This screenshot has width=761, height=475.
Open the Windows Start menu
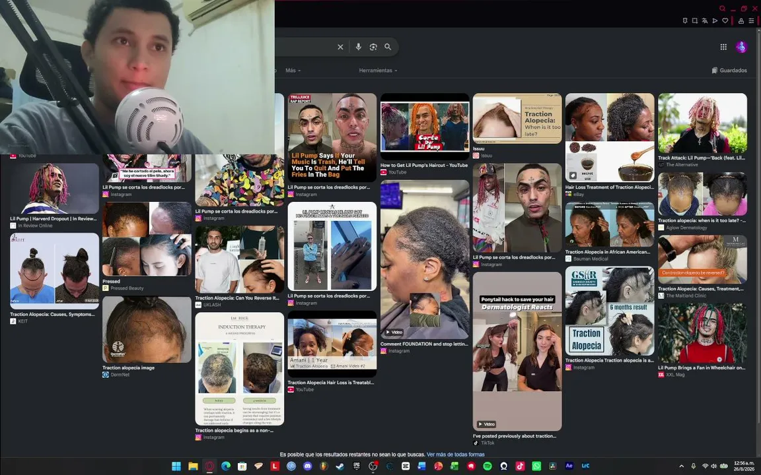click(176, 466)
